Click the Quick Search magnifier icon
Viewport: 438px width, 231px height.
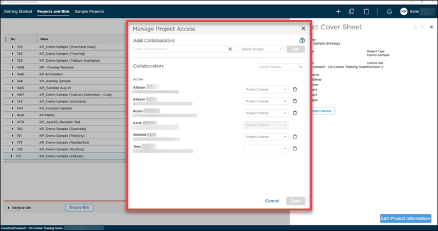point(301,67)
